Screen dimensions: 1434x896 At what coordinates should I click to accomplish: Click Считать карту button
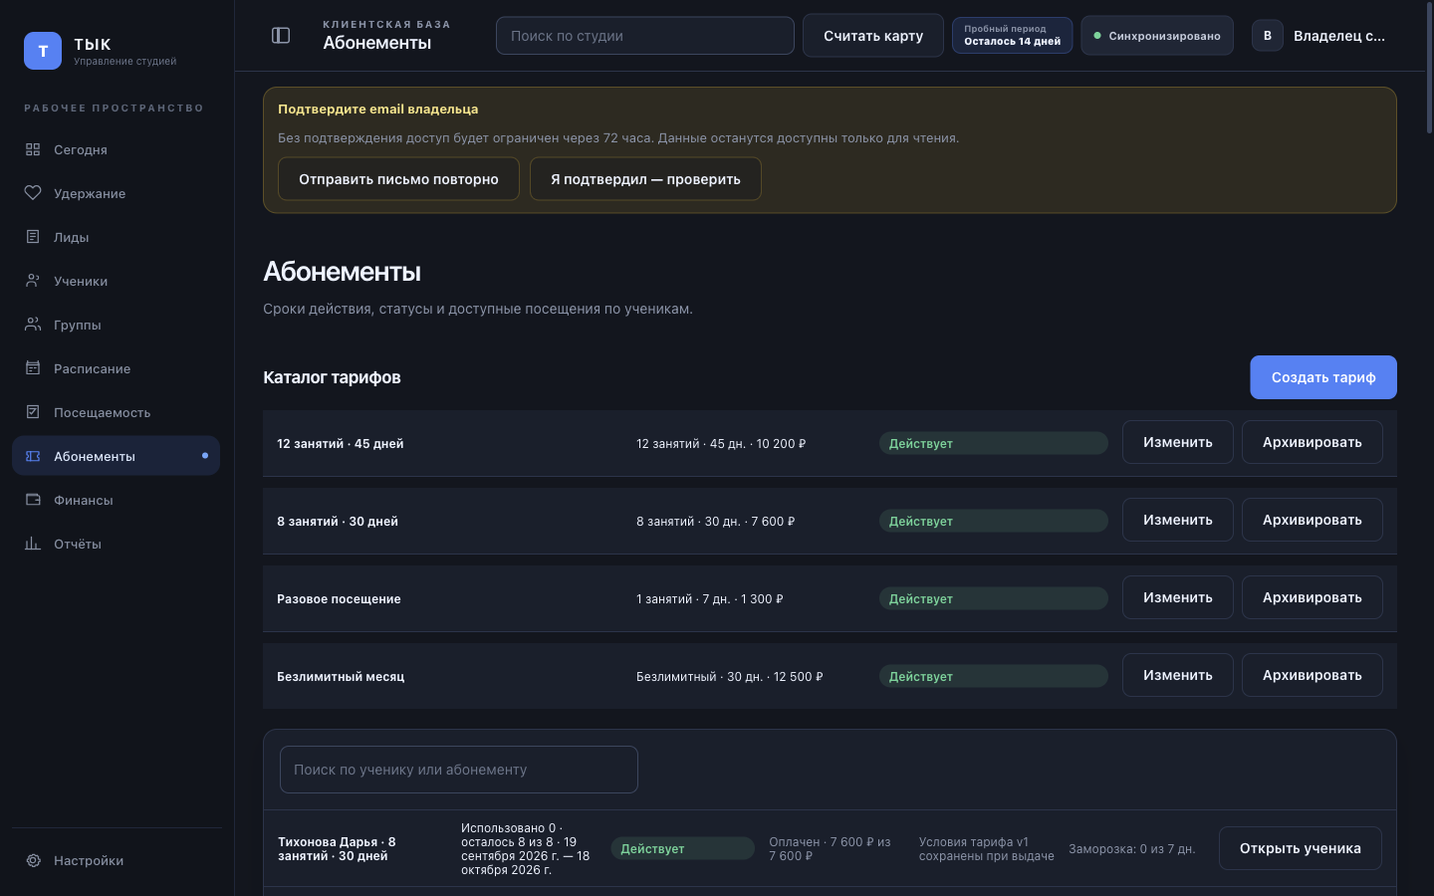[x=873, y=36]
